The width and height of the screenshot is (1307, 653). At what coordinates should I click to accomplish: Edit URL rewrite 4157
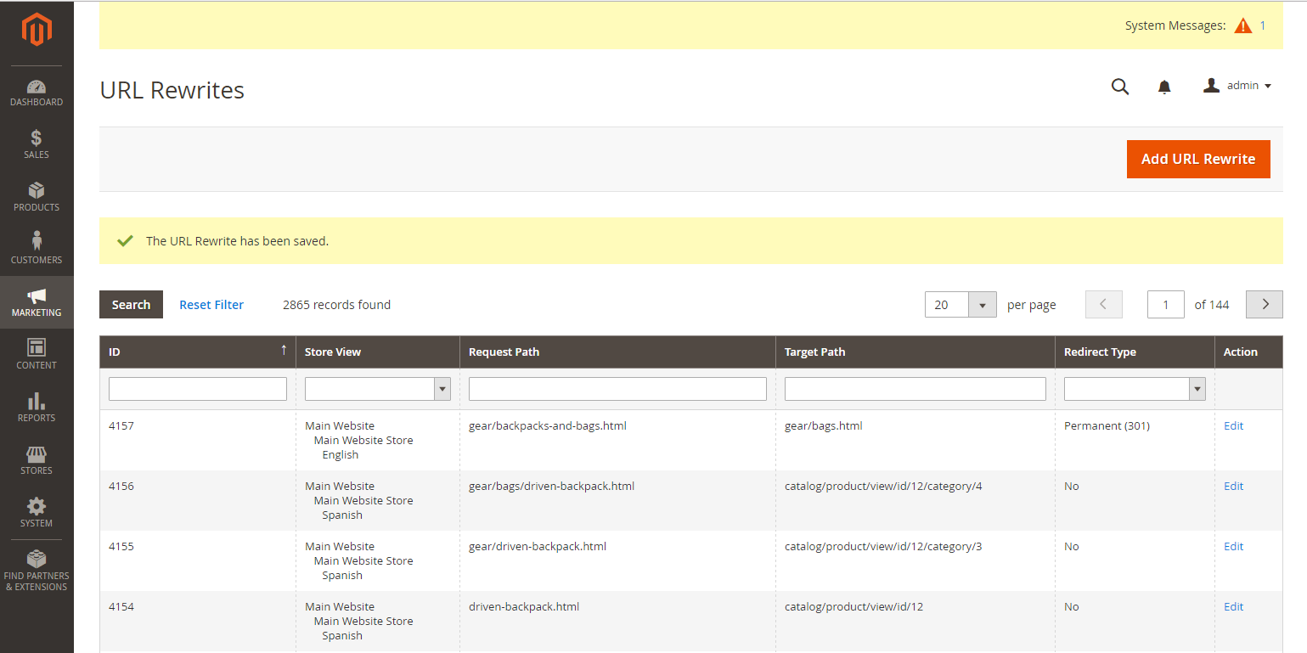coord(1233,425)
